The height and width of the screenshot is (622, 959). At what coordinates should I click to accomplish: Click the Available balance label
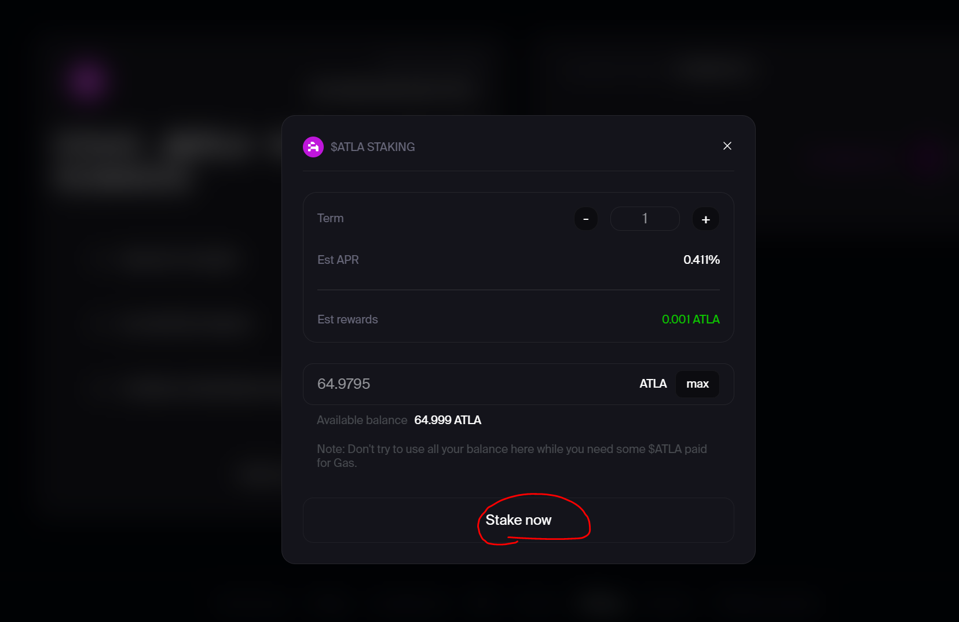pyautogui.click(x=362, y=420)
